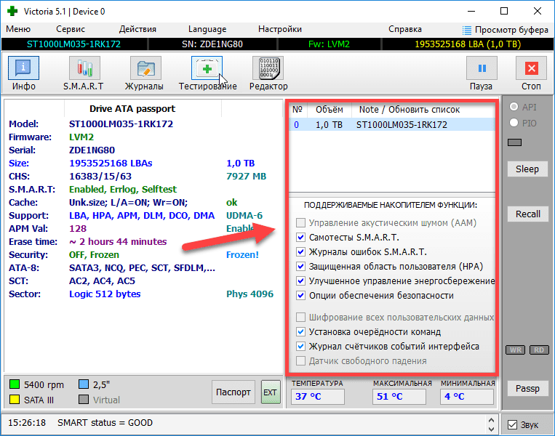
Task: Click the green EXT button
Action: [271, 392]
